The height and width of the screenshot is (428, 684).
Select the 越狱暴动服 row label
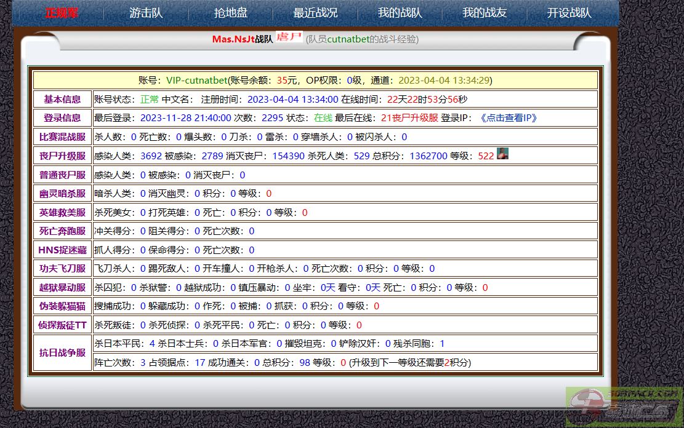pos(62,288)
